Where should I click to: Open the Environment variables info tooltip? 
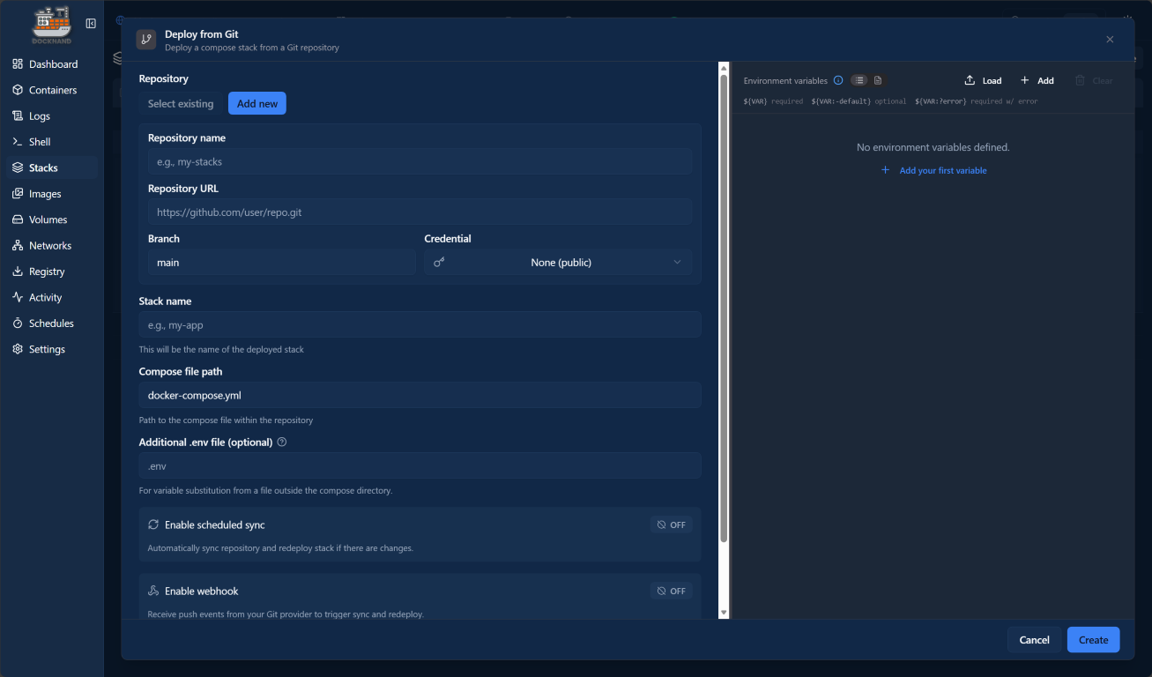[837, 79]
